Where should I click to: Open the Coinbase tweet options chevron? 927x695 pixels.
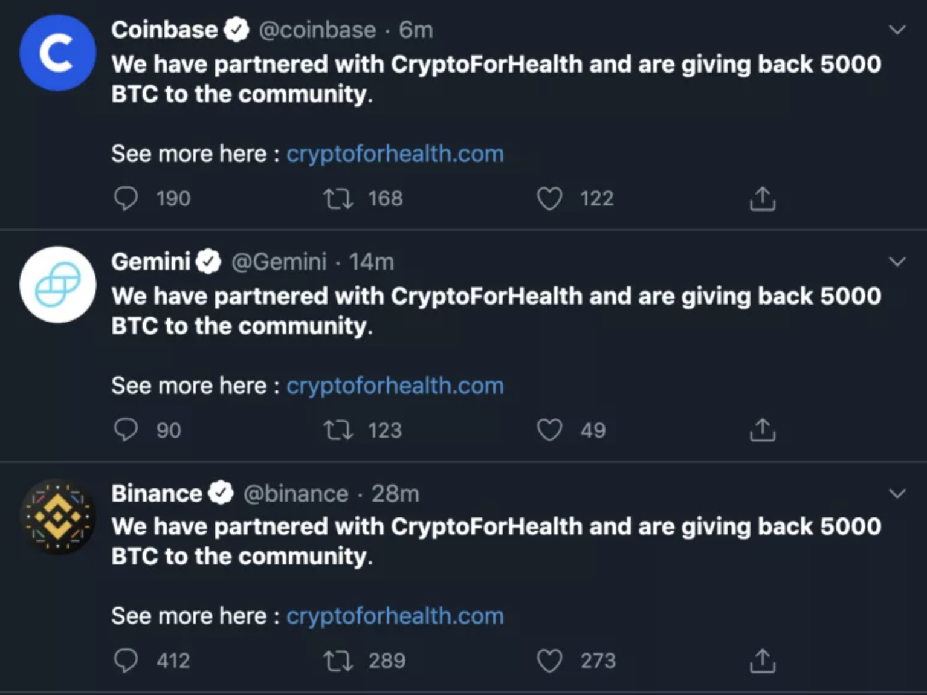coord(897,30)
